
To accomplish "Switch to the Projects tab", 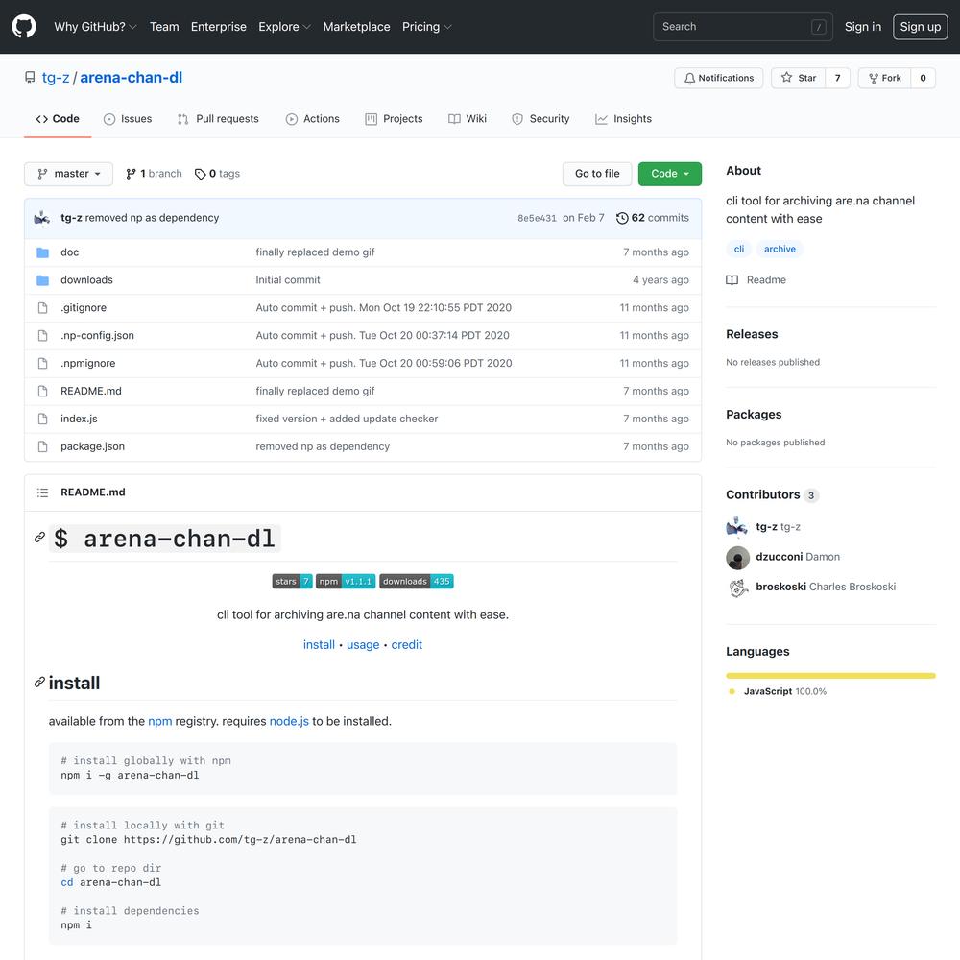I will pos(394,119).
